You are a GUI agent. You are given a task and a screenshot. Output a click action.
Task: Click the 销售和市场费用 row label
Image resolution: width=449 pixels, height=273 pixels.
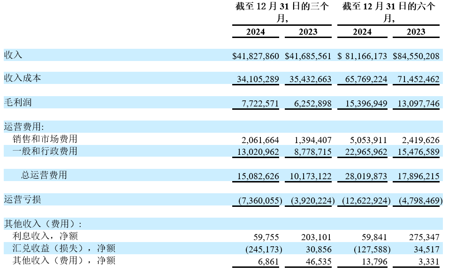tap(45, 139)
